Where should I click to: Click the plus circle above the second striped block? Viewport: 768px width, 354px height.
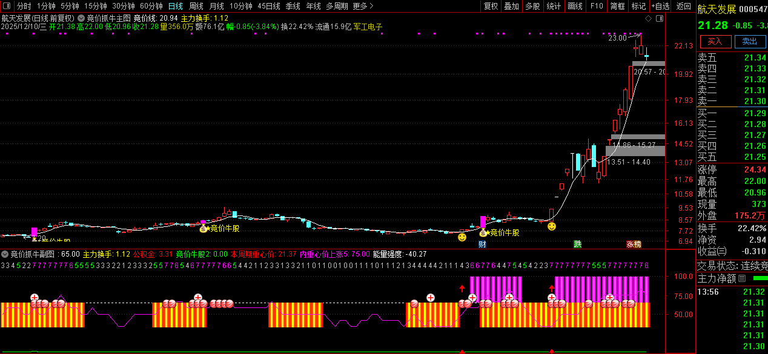point(197,298)
